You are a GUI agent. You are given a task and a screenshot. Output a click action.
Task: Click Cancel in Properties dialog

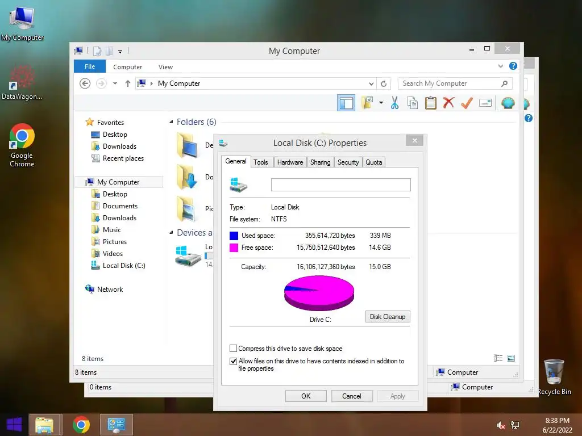click(x=351, y=396)
